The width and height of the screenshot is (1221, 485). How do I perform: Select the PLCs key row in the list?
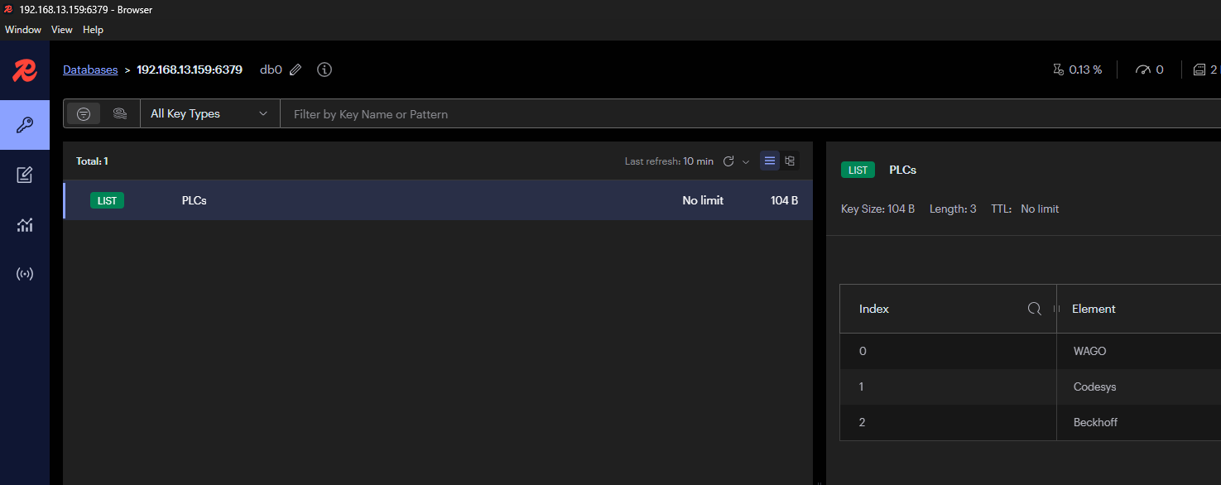(x=438, y=200)
